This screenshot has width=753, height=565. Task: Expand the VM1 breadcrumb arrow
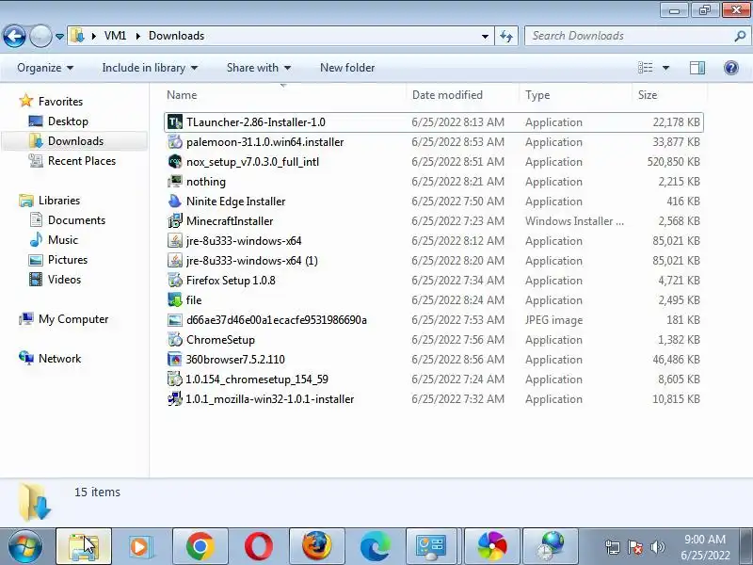(x=137, y=36)
